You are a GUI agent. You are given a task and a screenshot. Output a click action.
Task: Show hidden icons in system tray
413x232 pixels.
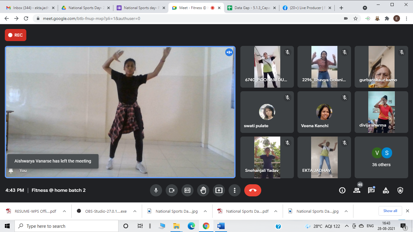[x=346, y=226]
